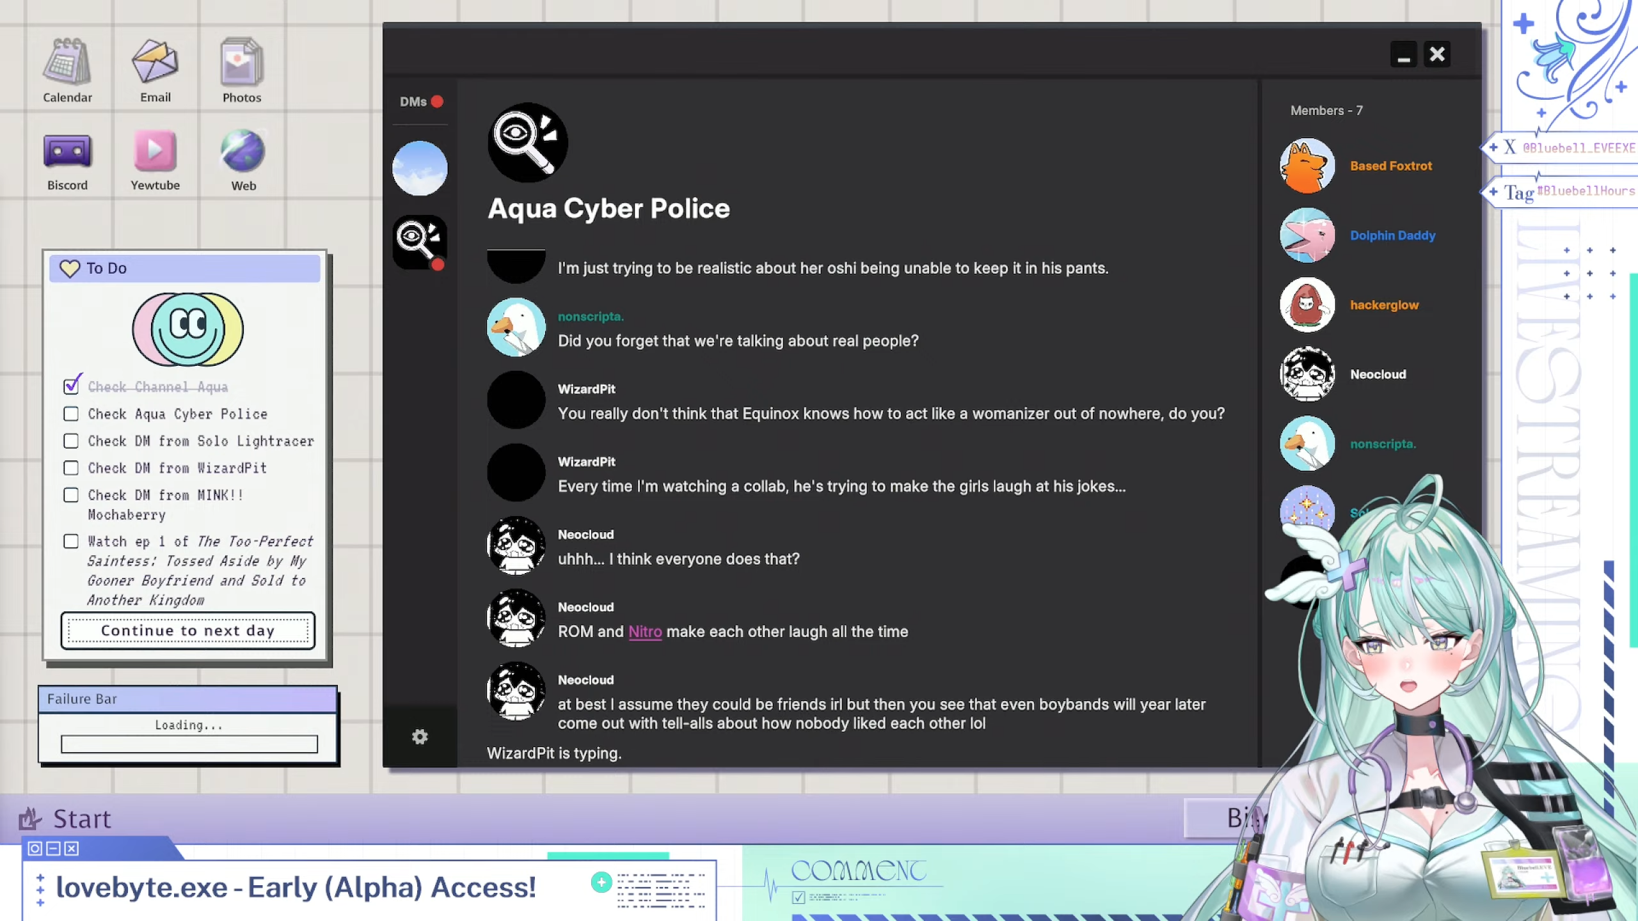Click the Failure Bar progress bar
Viewport: 1638px width, 921px height.
pos(189,744)
